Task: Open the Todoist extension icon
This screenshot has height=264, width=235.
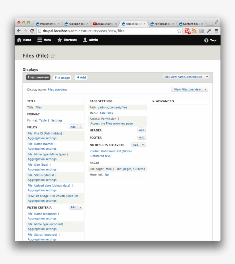Action: point(187,31)
